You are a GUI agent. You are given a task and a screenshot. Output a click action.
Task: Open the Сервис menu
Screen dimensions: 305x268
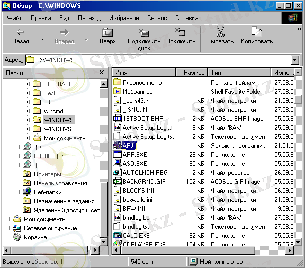click(157, 18)
